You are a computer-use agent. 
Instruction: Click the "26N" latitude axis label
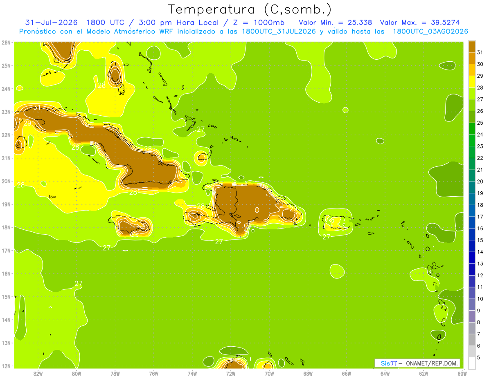coord(6,43)
